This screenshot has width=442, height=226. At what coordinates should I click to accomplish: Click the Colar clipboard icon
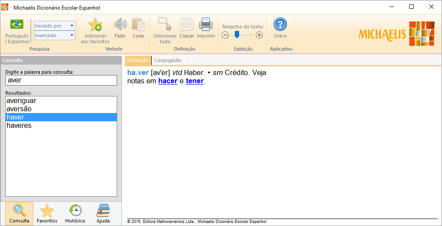tap(139, 24)
